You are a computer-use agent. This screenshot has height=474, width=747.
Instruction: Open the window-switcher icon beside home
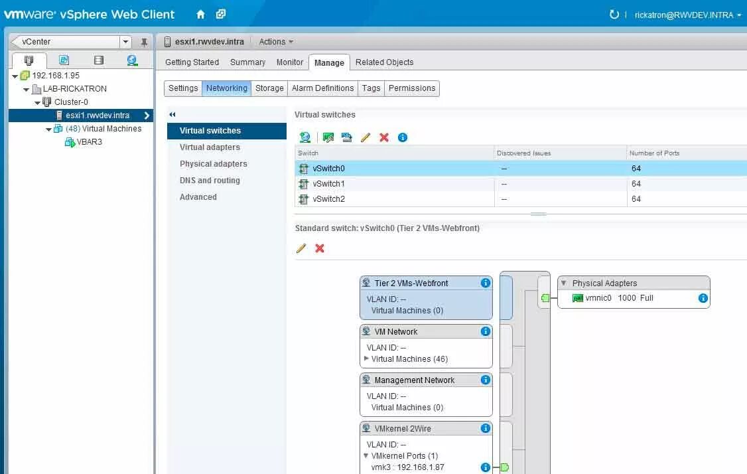click(220, 15)
